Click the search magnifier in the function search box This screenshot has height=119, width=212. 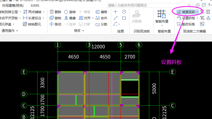[189, 5]
